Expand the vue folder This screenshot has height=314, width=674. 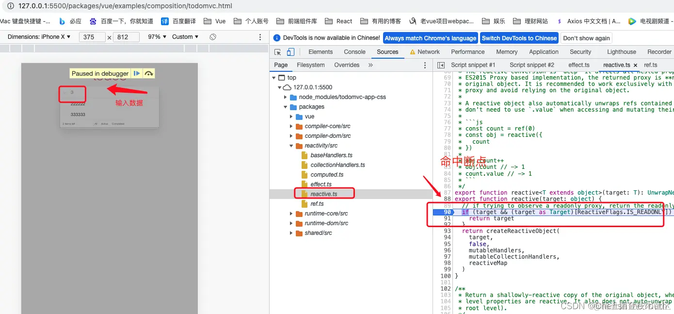(291, 116)
